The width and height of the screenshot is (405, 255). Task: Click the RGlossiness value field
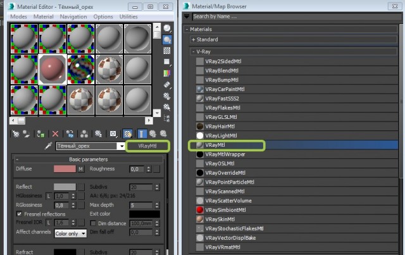tap(62, 206)
